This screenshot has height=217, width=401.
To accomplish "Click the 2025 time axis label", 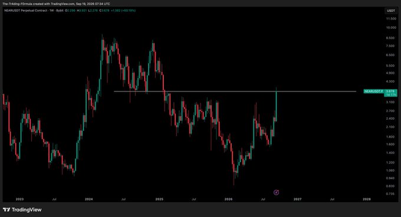I will [x=159, y=199].
